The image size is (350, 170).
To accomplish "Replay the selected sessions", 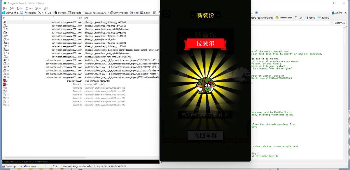I will tap(30, 13).
